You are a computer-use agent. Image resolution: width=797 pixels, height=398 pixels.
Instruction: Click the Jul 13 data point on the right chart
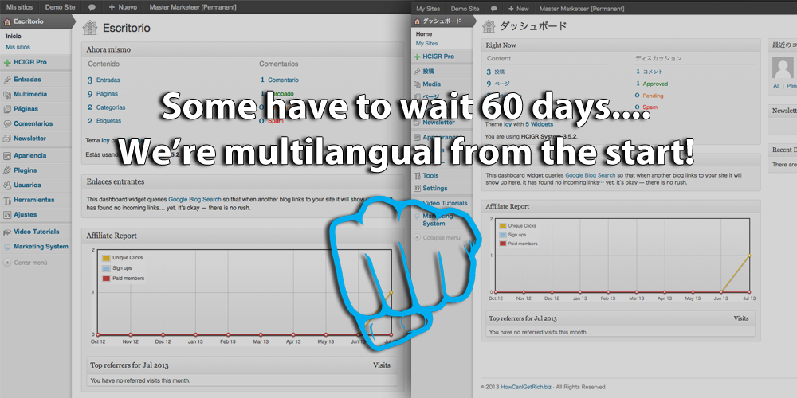749,256
